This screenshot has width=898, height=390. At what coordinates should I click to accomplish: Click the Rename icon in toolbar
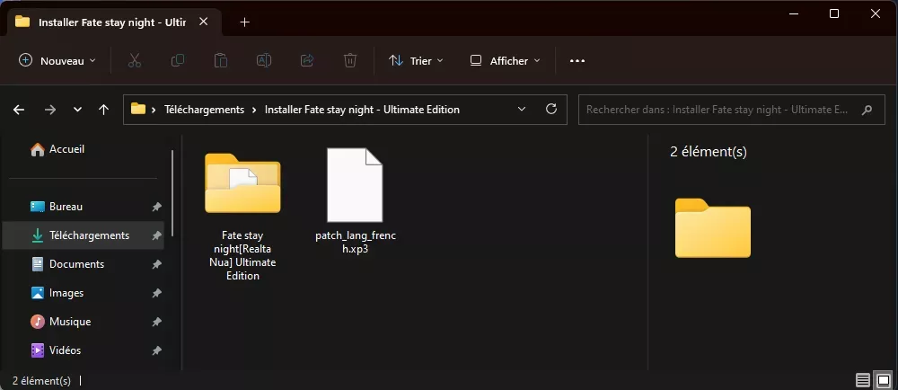click(264, 60)
